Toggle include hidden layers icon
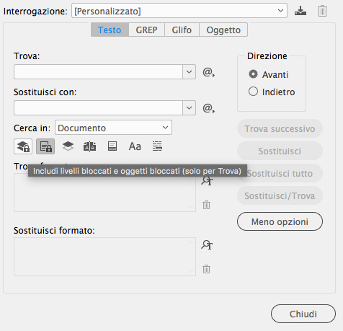Viewport: 343px width, 331px height. (x=68, y=146)
